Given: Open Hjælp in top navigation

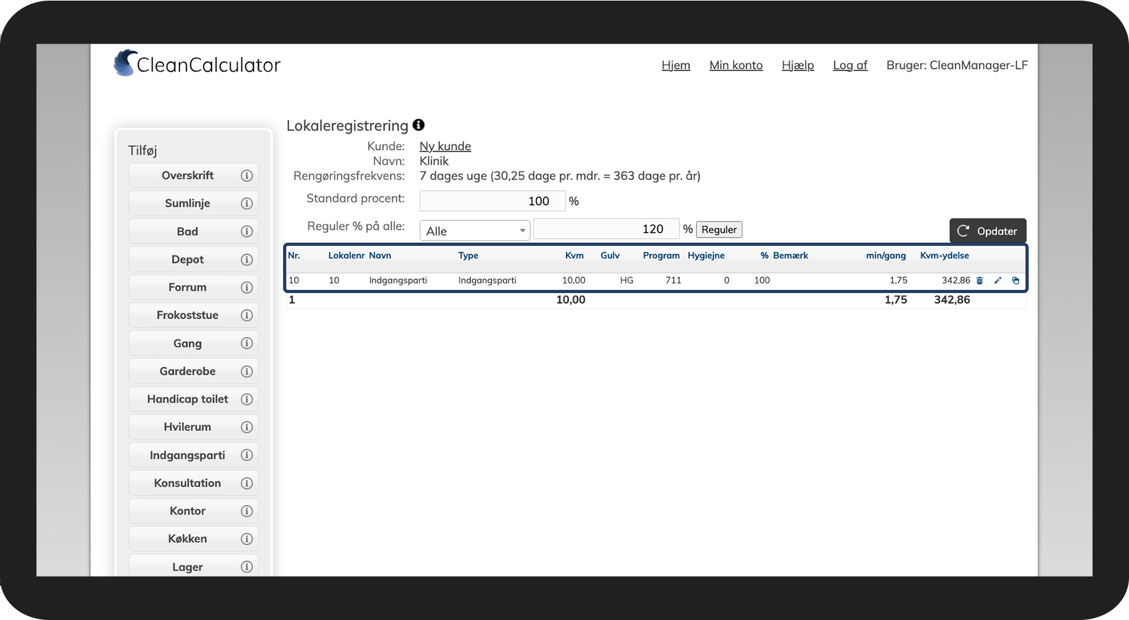Looking at the screenshot, I should [798, 65].
